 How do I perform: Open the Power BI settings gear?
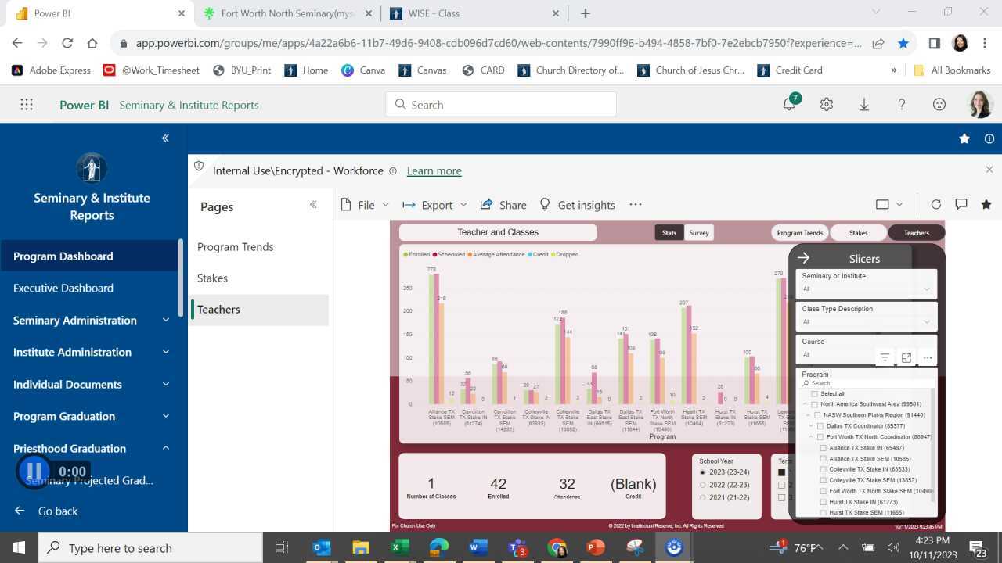pyautogui.click(x=826, y=104)
